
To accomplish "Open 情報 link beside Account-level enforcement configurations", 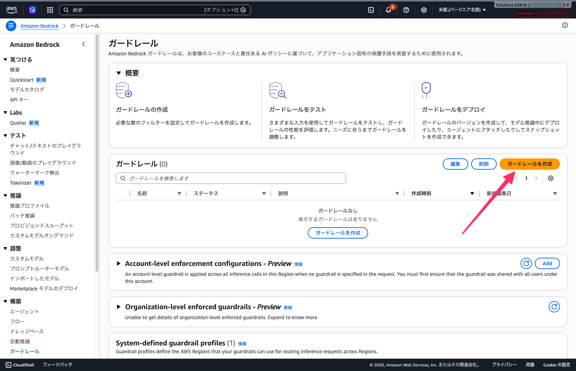I will (298, 264).
